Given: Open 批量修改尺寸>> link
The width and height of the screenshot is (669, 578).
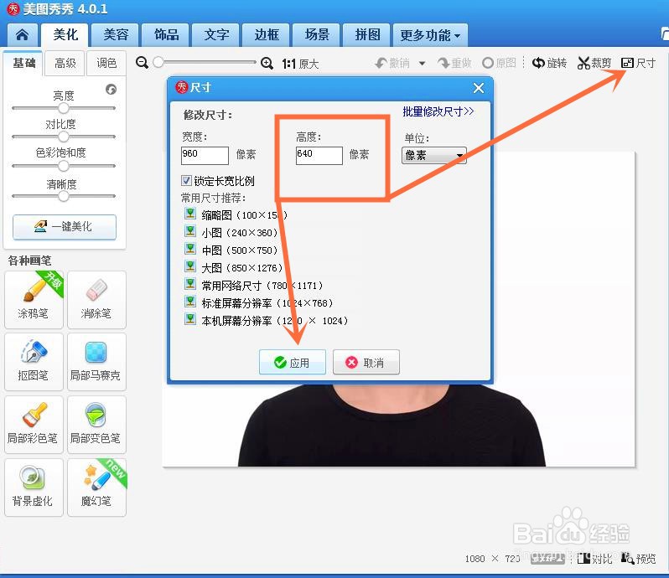Looking at the screenshot, I should [438, 111].
